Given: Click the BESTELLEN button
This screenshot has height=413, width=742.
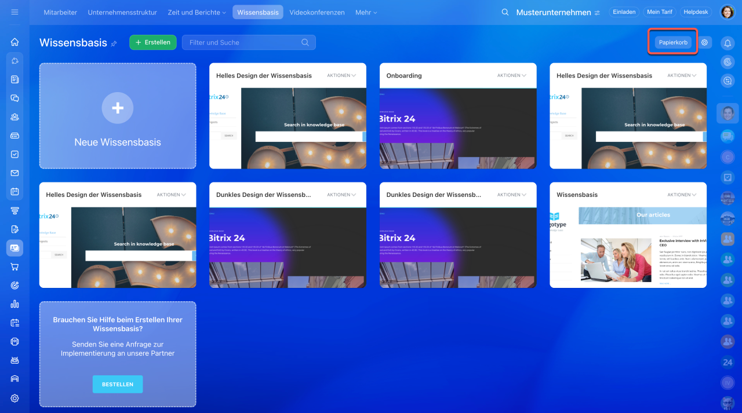Looking at the screenshot, I should tap(118, 384).
